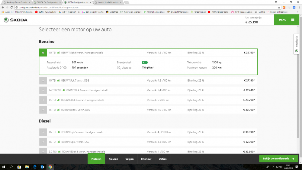The width and height of the screenshot is (302, 170).
Task: Click green eco icon beside 1.4 TSI CNG
Action: tap(64, 90)
